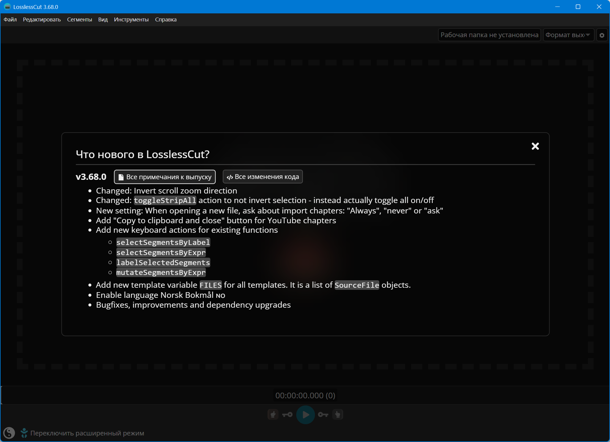
Task: Jump to next keyframe with right key icon
Action: (x=323, y=414)
